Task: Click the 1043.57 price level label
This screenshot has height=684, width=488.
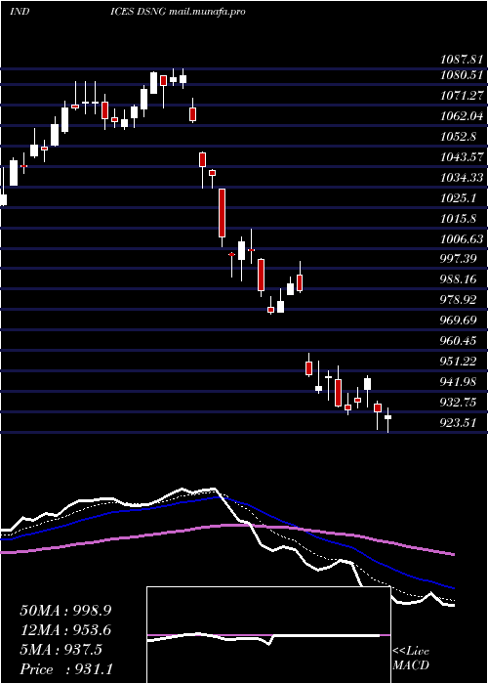Action: coord(463,157)
